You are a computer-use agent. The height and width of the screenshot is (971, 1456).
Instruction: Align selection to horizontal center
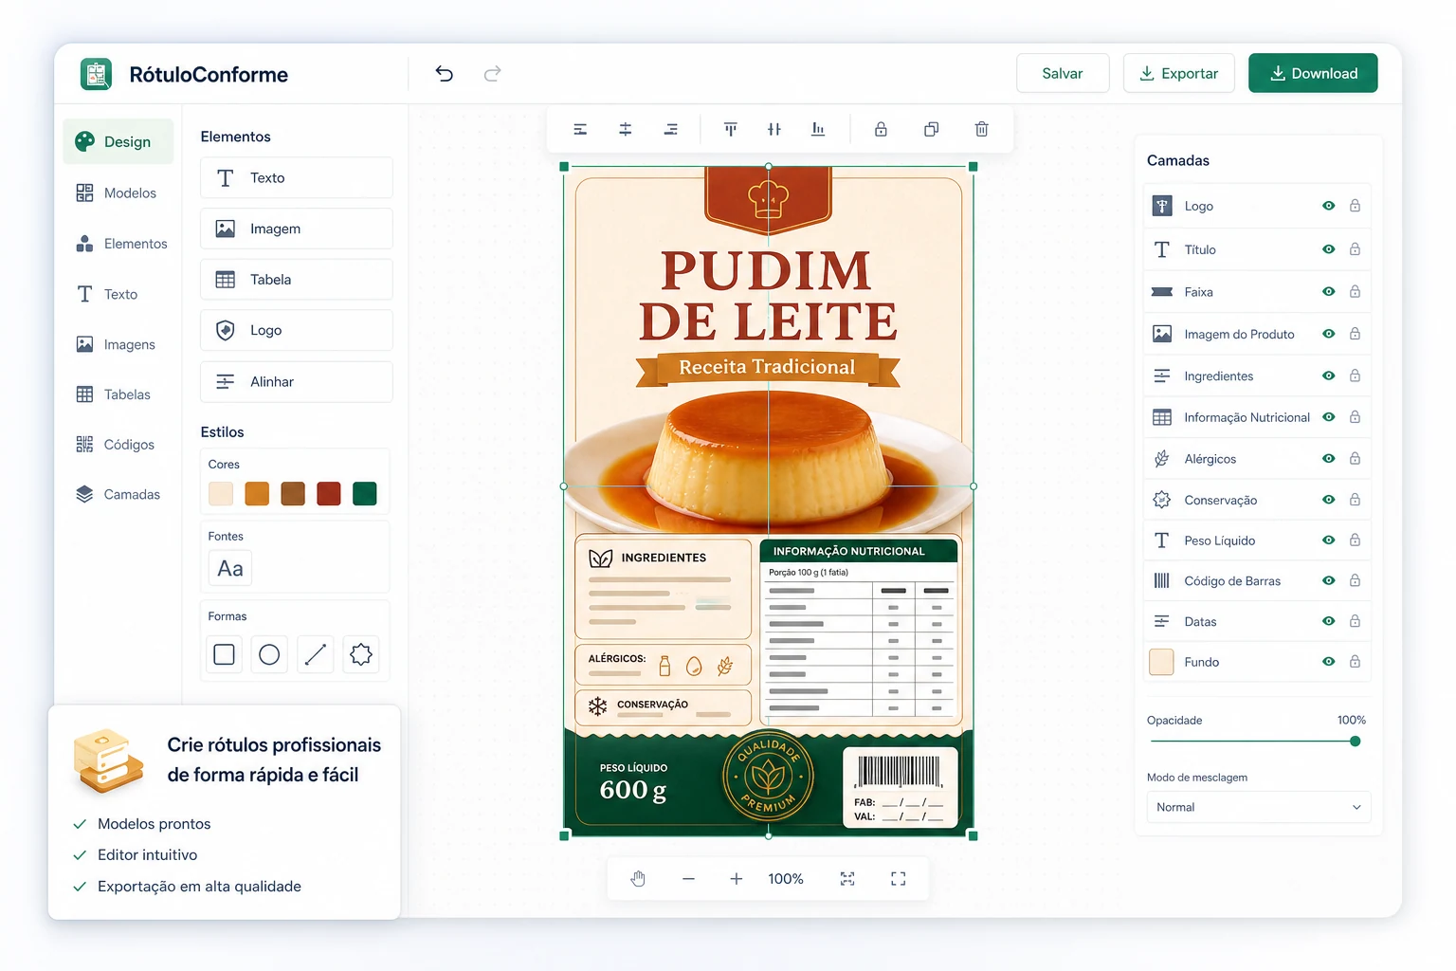point(626,129)
